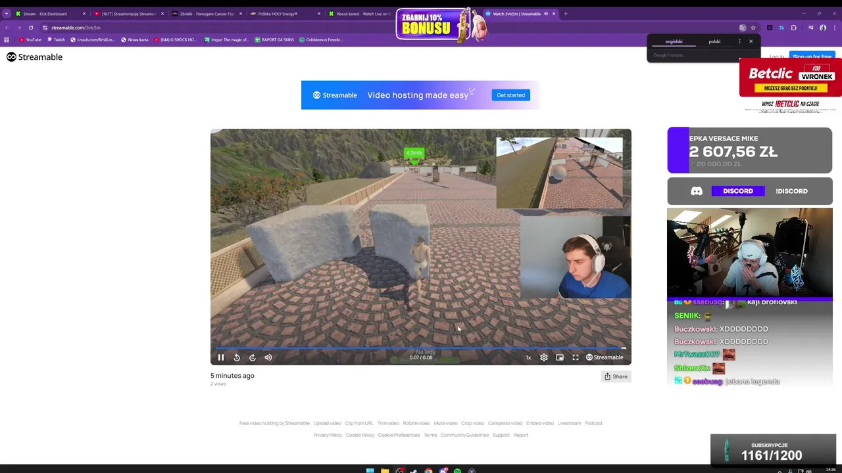Close the Watch 3vtc5m Streamable tab

554,14
